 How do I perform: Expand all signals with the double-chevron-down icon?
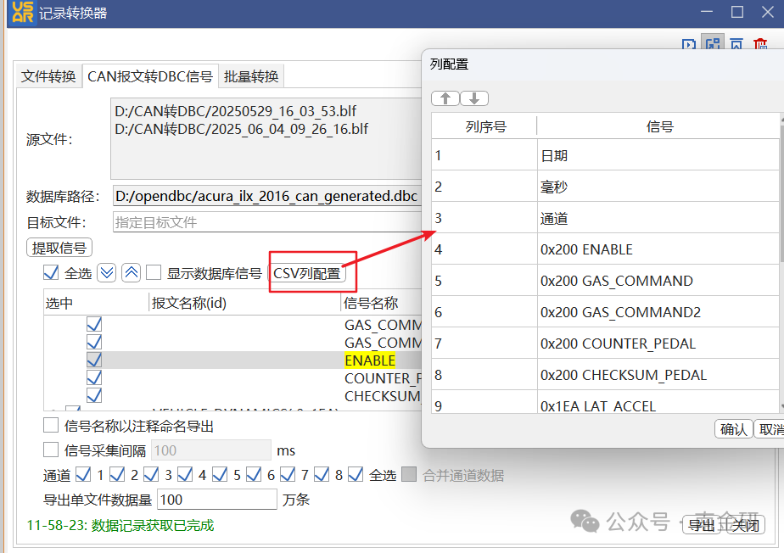tap(107, 273)
